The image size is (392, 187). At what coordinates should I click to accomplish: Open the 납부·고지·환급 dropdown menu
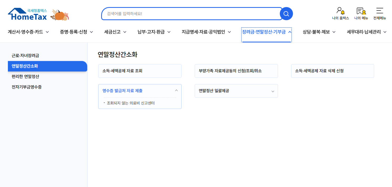(153, 32)
